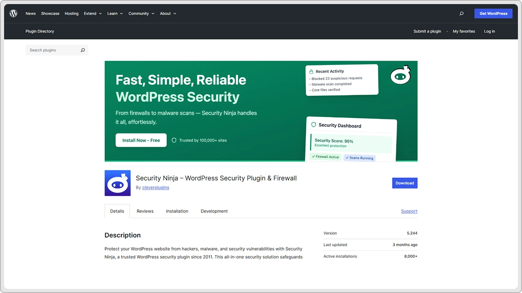The height and width of the screenshot is (293, 522).
Task: Click the magnifier icon in the plugin search box
Action: [82, 50]
